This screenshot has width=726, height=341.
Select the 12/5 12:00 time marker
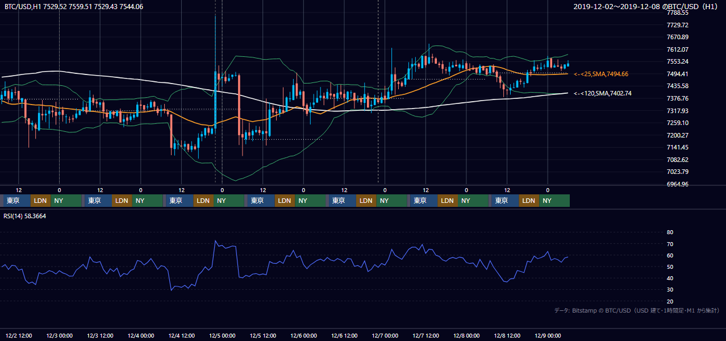point(263,335)
